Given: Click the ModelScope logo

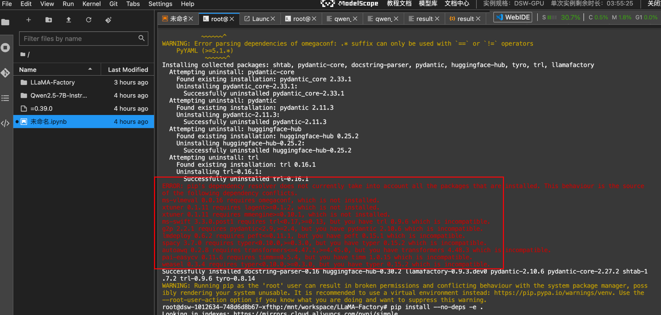Looking at the screenshot, I should tap(349, 4).
